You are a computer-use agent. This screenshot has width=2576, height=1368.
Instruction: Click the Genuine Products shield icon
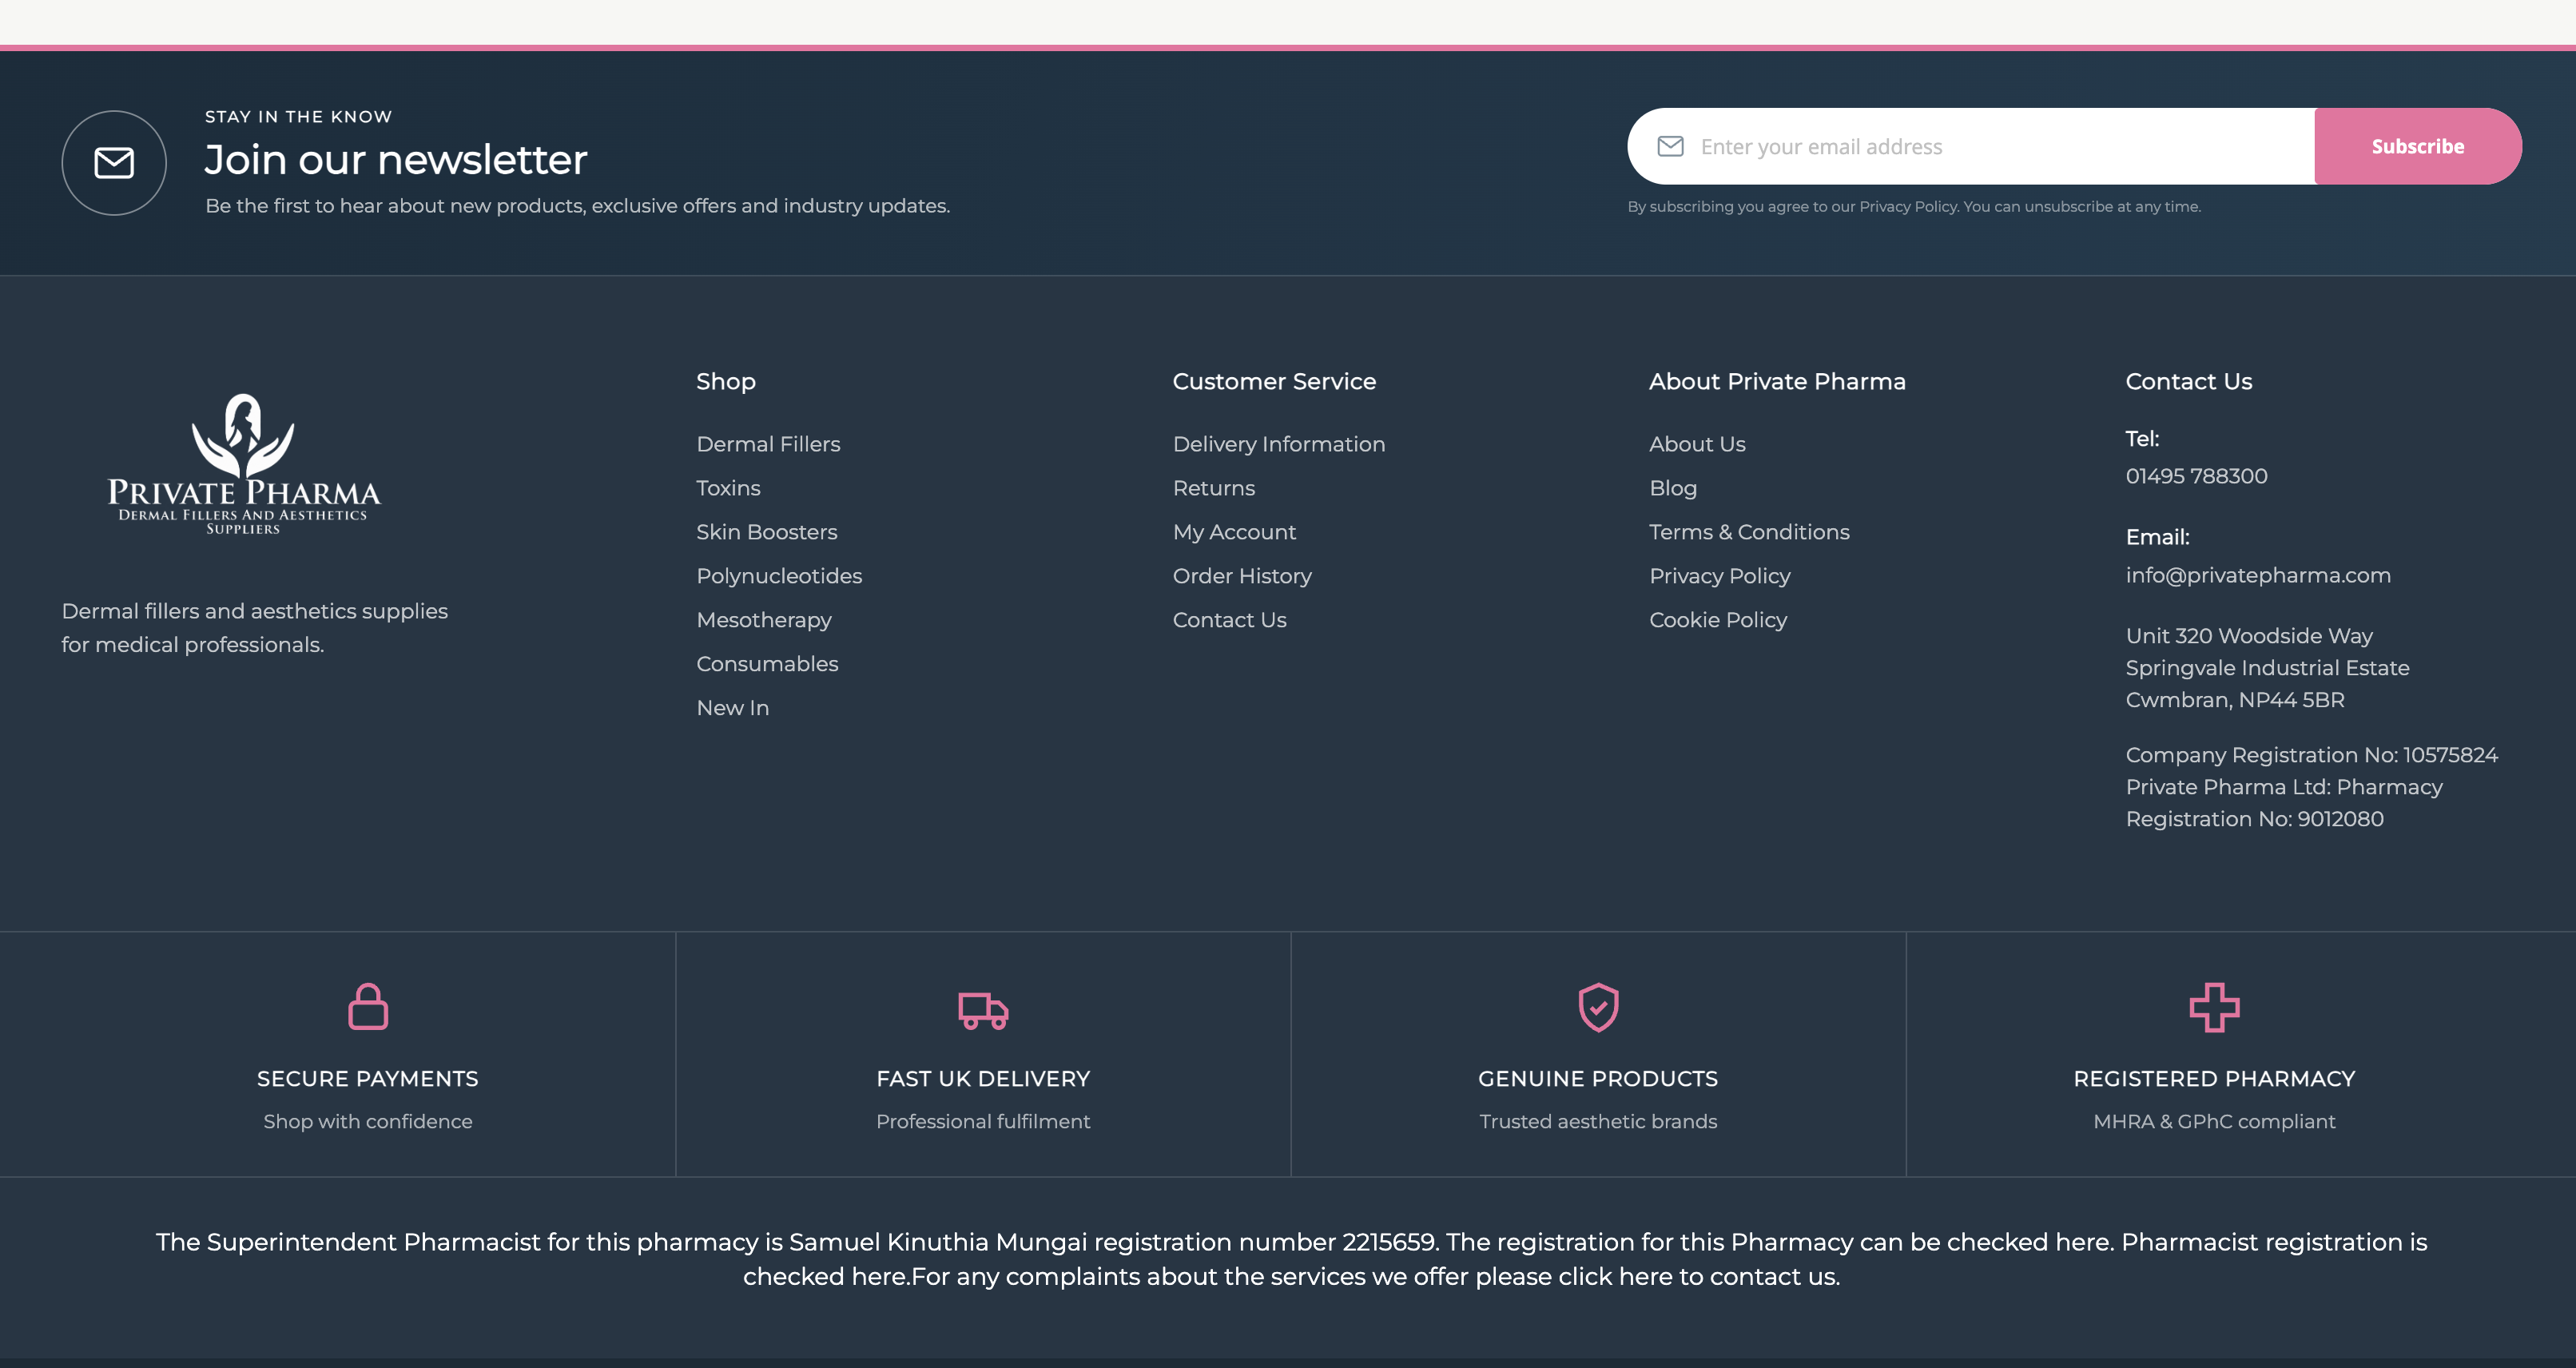[1598, 1007]
